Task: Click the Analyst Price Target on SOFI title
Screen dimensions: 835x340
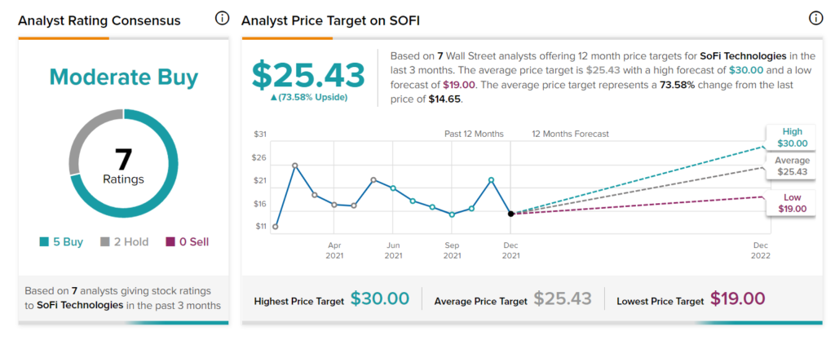Action: pyautogui.click(x=332, y=20)
